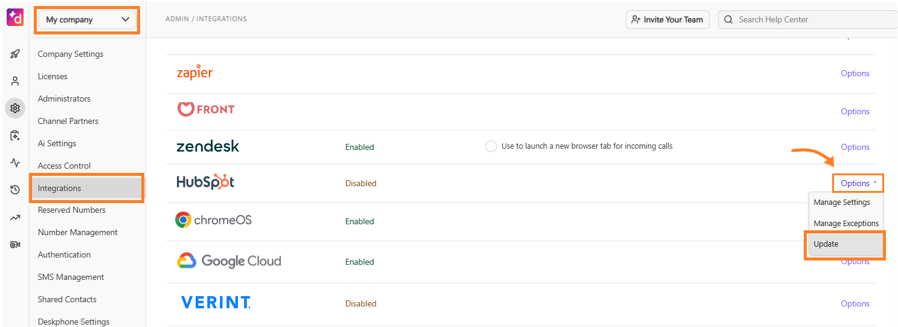The height and width of the screenshot is (327, 898).
Task: Open the history clock icon in sidebar
Action: tap(15, 190)
